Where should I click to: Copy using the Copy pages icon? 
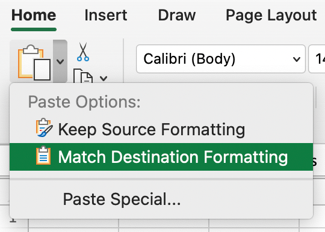[x=83, y=76]
